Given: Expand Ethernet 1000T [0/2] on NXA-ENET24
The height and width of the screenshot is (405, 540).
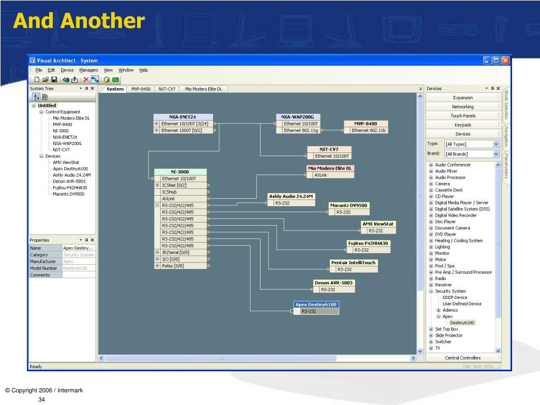Looking at the screenshot, I should click(x=156, y=131).
